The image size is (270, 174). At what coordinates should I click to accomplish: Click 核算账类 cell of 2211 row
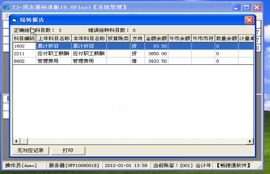119,53
